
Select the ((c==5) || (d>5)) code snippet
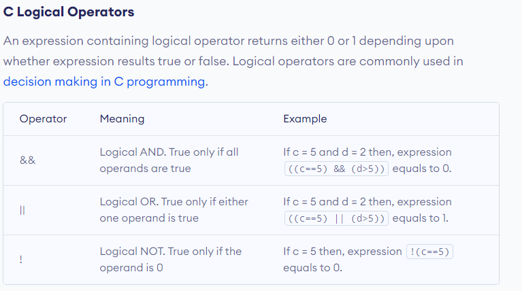coord(336,219)
